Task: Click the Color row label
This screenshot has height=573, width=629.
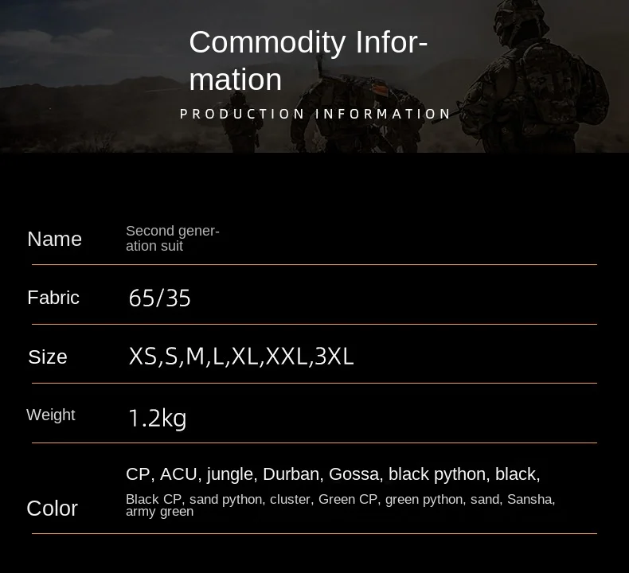Action: (52, 508)
